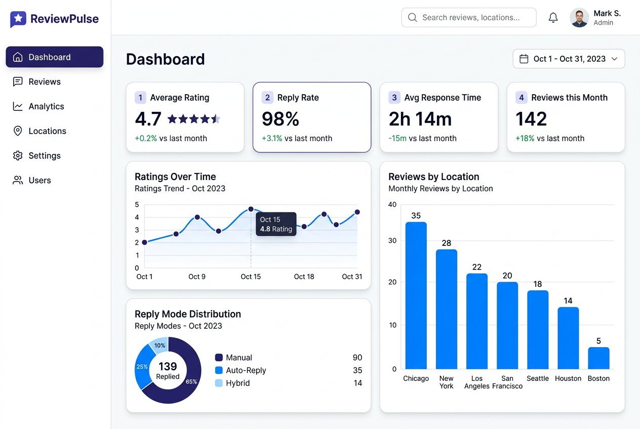Open the Dashboard menu item
This screenshot has height=429, width=640.
[55, 57]
